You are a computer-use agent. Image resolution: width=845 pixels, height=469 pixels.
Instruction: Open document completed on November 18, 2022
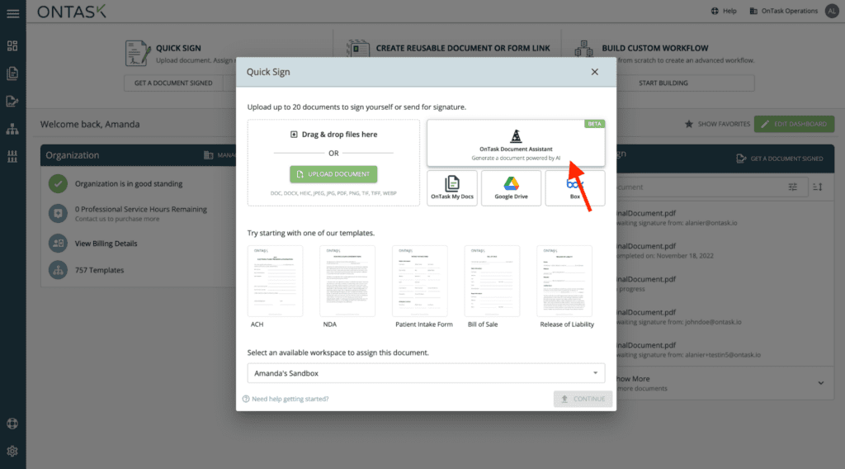point(725,251)
